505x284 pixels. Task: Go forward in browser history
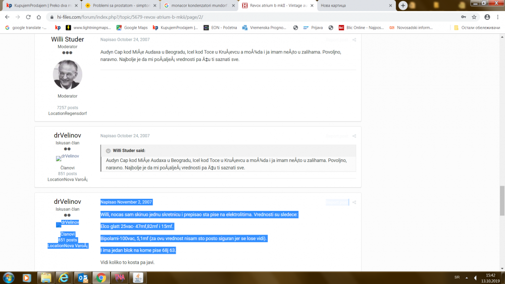18,17
